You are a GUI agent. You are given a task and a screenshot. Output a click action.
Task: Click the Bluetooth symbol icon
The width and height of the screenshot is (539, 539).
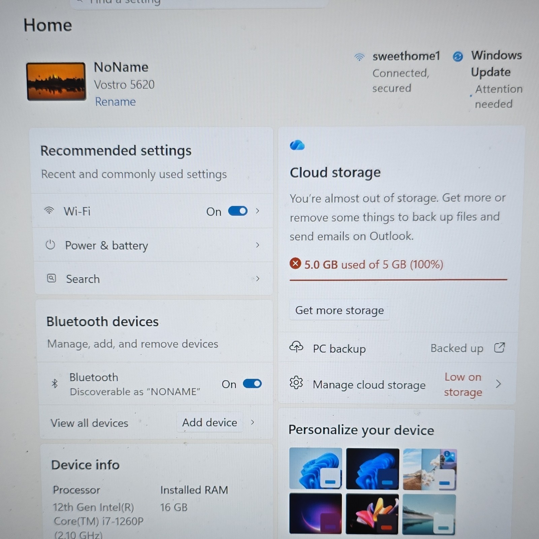[x=55, y=383]
